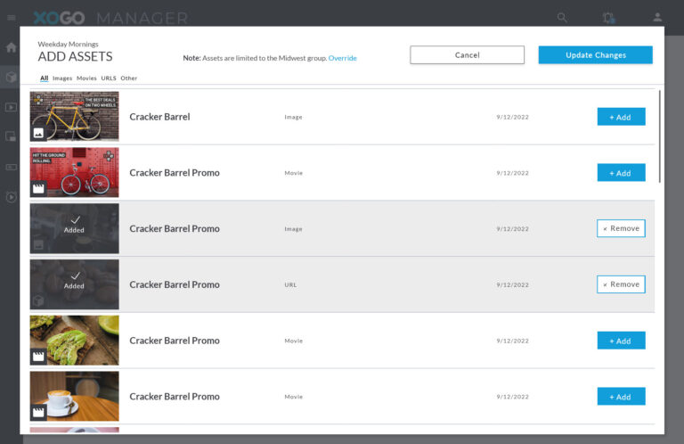This screenshot has height=444, width=684.
Task: Click the Update Changes button
Action: 596,55
